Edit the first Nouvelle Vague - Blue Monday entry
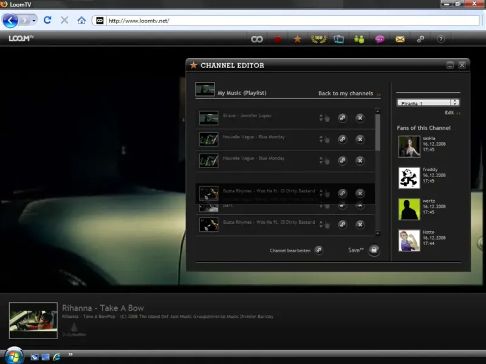Screen dimensions: 486x364 coord(342,140)
